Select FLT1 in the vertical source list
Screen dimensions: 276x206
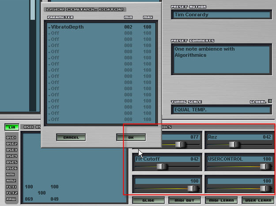coord(11,187)
